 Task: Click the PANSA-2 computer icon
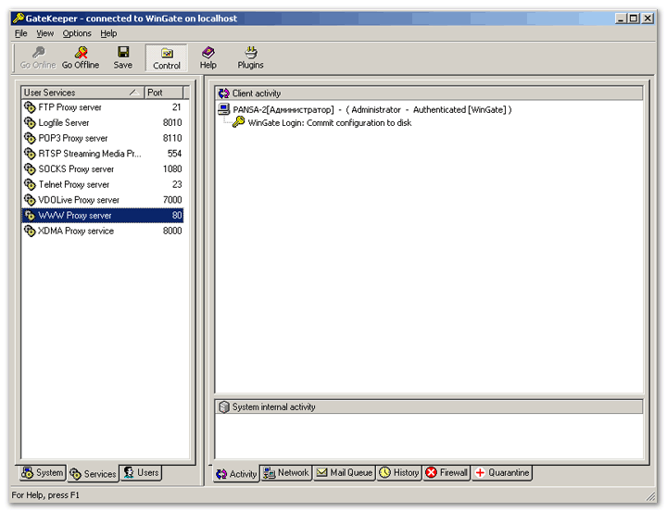coord(224,109)
